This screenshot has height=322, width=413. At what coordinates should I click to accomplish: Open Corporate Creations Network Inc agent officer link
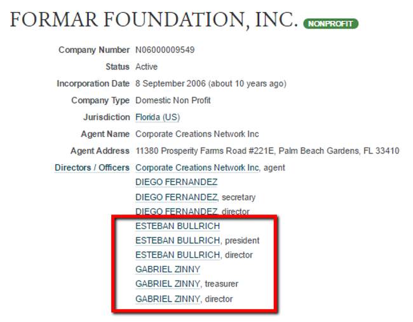pos(197,168)
